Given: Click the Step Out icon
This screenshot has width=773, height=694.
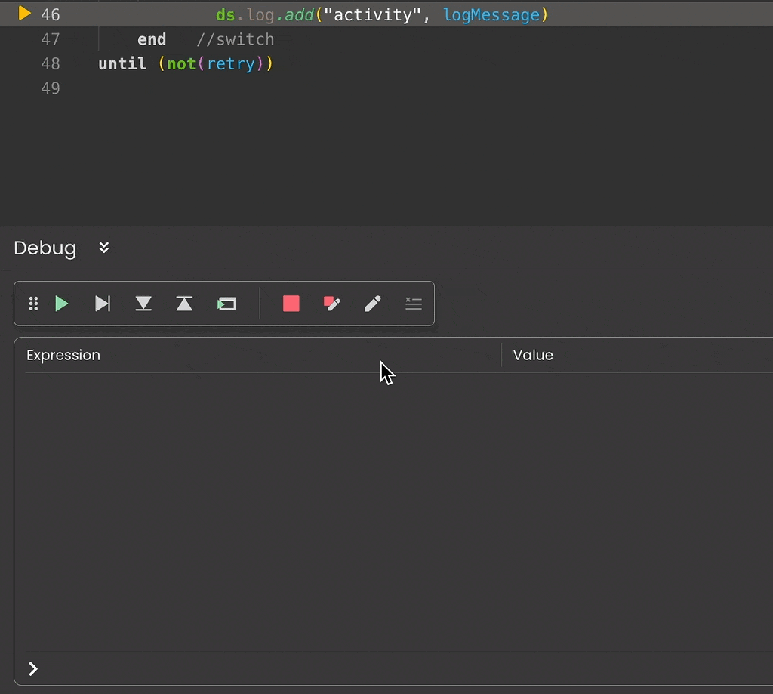Looking at the screenshot, I should (184, 304).
